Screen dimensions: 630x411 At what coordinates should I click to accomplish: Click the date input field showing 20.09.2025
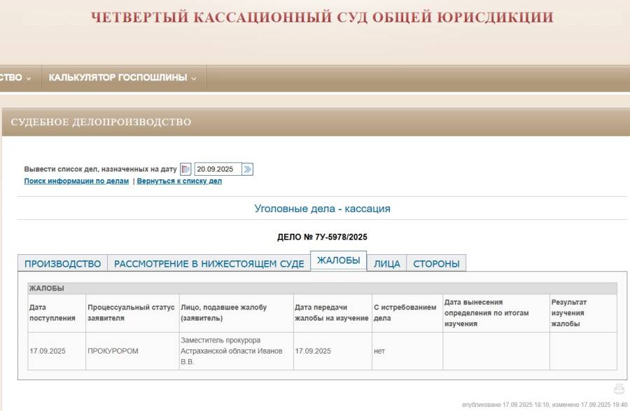(218, 169)
